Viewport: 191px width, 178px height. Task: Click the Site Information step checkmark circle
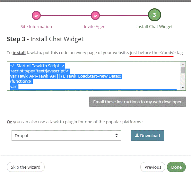[36, 15]
